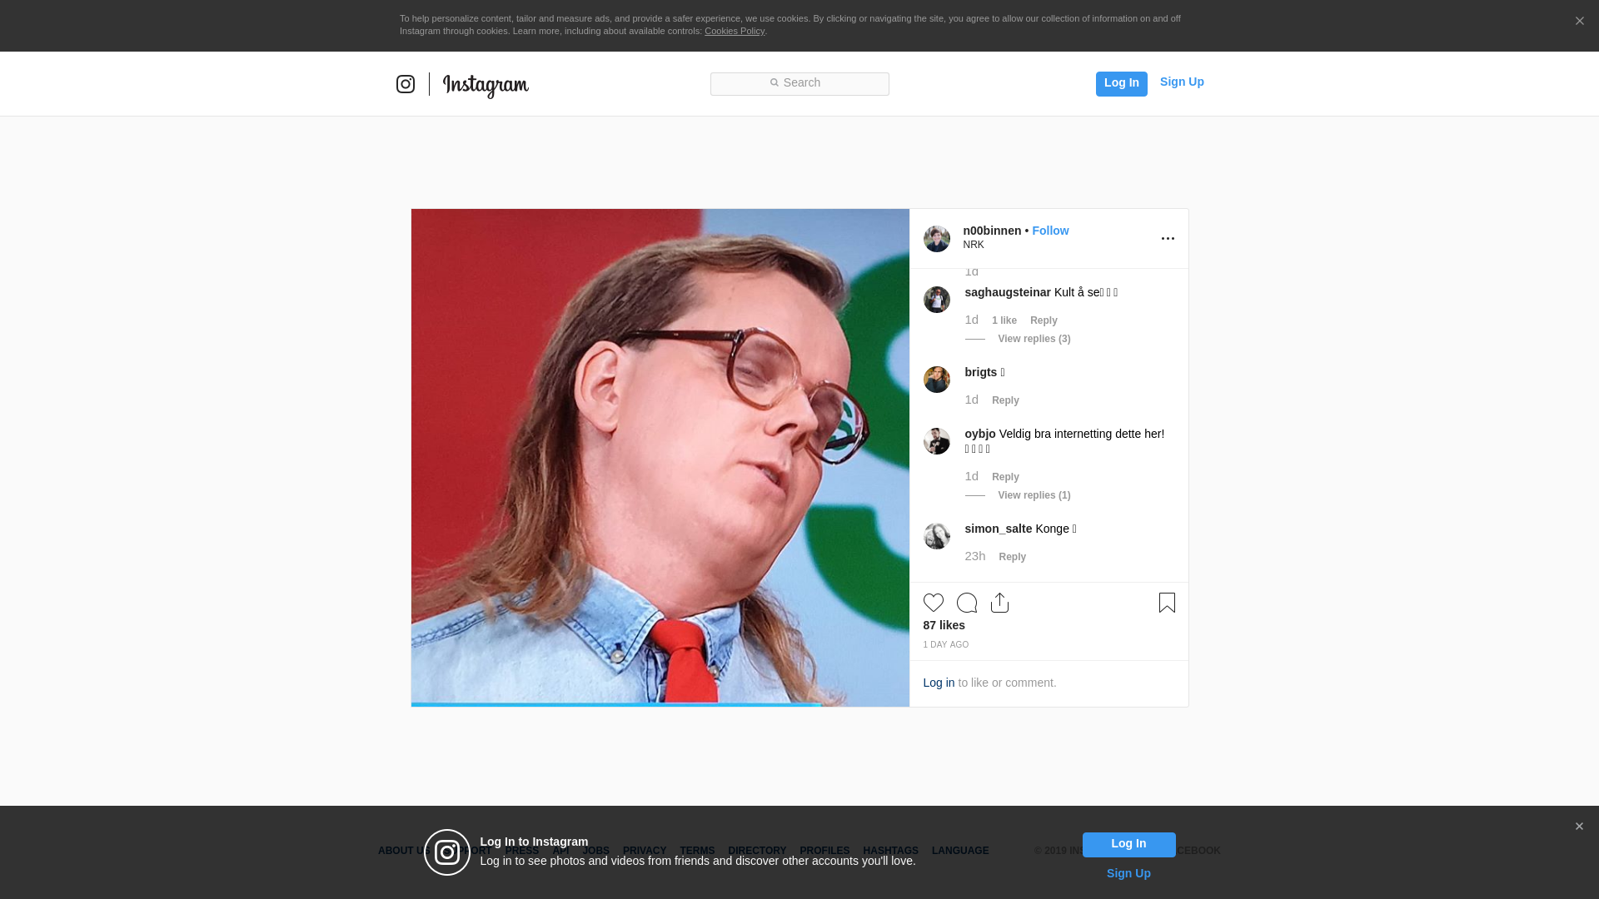View the 1 like on saghaugsteinar's comment
Image resolution: width=1599 pixels, height=899 pixels.
(x=1004, y=320)
